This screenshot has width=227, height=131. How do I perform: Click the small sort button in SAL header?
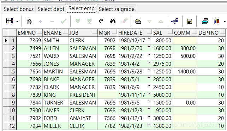[x=170, y=32]
